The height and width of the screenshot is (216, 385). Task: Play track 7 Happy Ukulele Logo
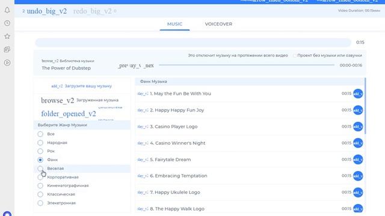(x=143, y=193)
